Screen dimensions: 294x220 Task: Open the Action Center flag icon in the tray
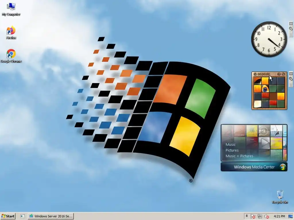(253, 216)
